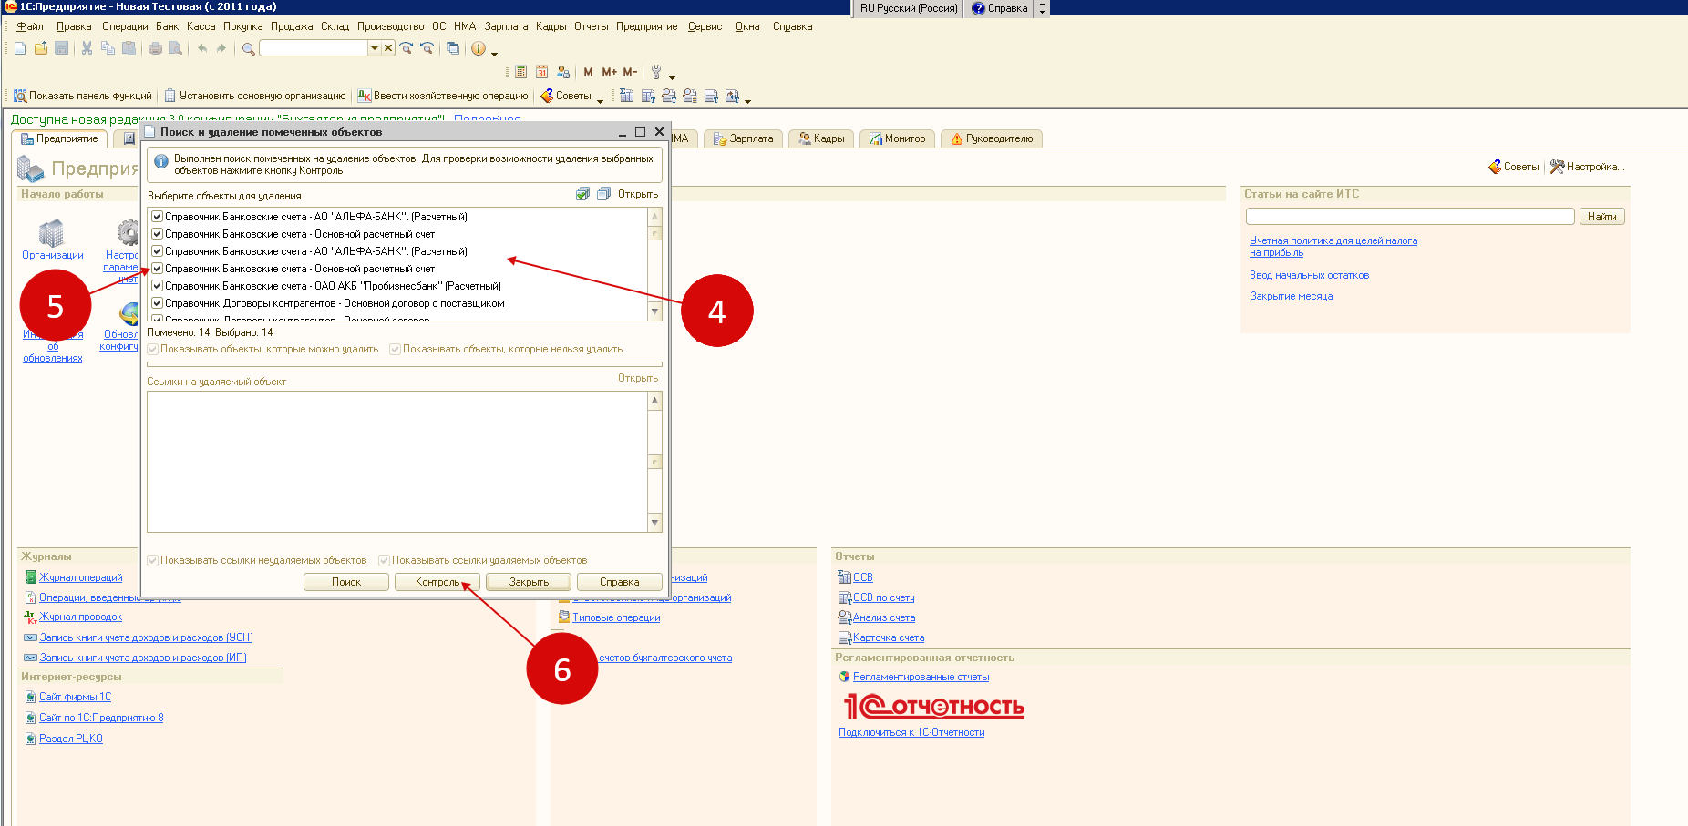Click Настройка in the top right
This screenshot has width=1688, height=826.
click(1588, 167)
